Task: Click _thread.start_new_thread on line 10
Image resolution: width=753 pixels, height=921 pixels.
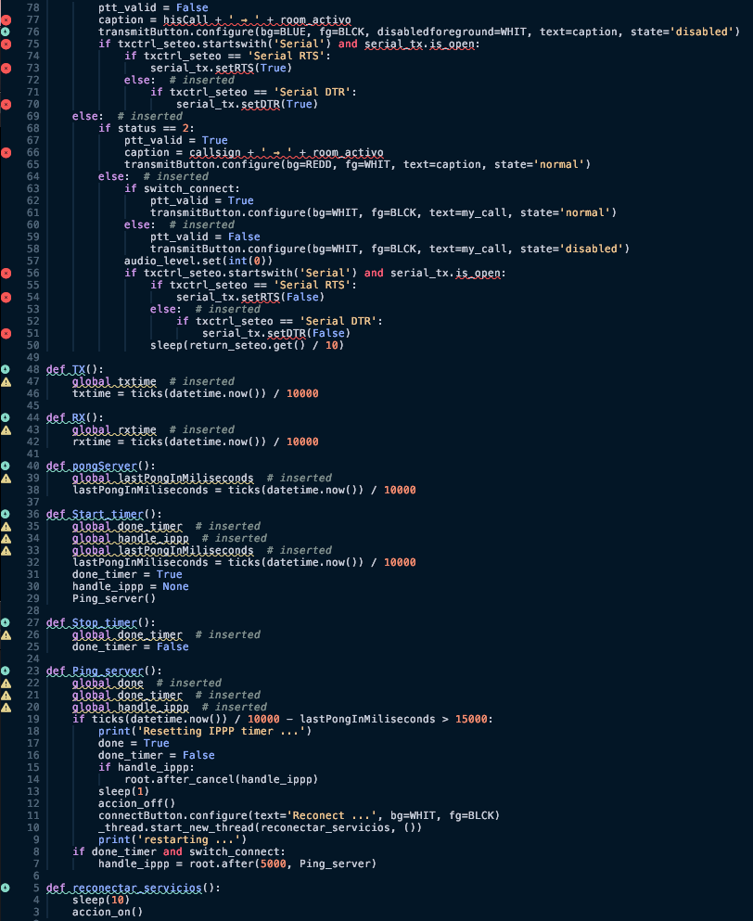Action: [176, 827]
